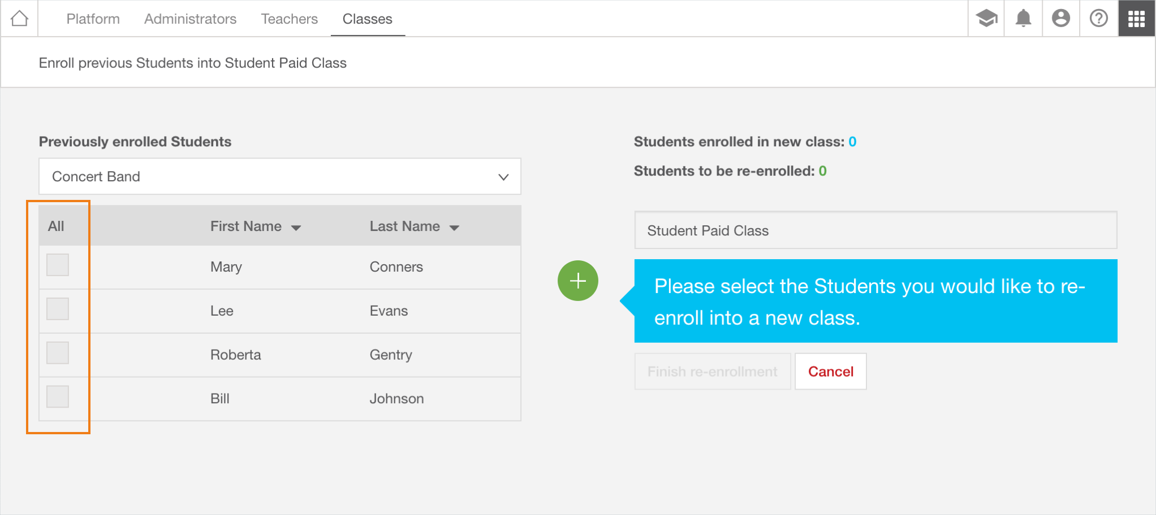Open the Administrators tab
This screenshot has height=515, width=1156.
click(x=190, y=19)
